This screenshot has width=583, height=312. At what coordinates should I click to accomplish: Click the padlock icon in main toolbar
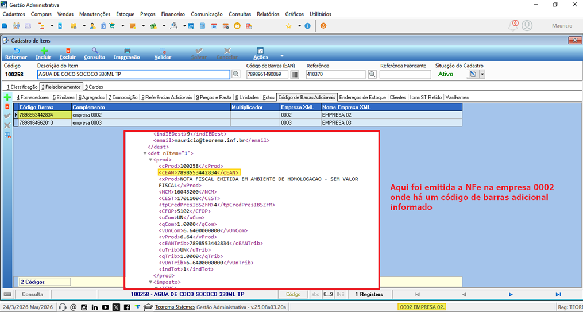point(237,26)
